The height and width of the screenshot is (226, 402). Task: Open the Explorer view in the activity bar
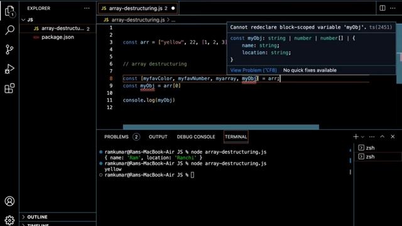tap(9, 11)
